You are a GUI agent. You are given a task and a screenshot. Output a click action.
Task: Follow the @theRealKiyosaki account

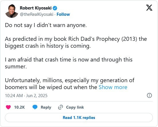pos(63,14)
